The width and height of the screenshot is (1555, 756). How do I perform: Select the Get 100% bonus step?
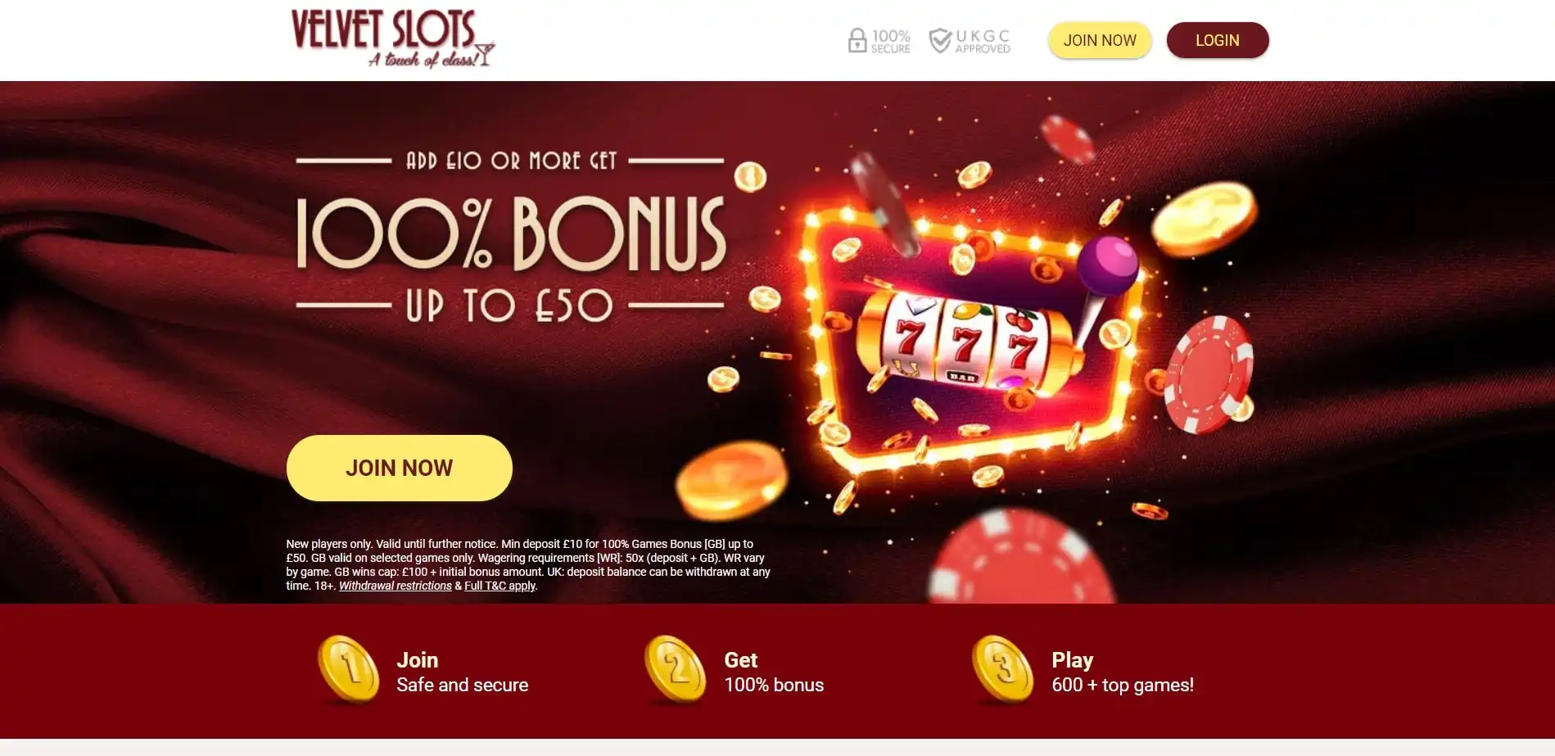click(x=735, y=672)
